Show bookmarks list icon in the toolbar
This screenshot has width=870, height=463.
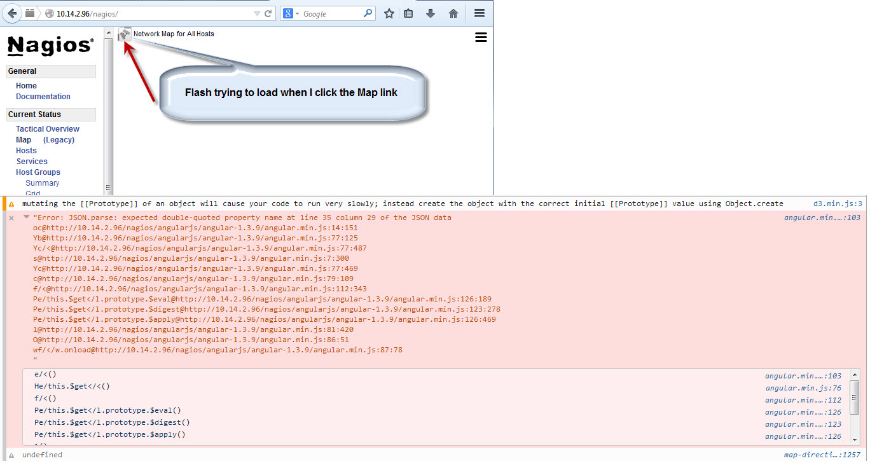point(408,13)
